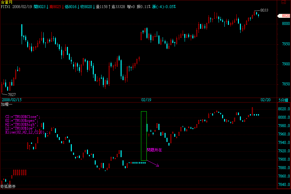The width and height of the screenshot is (291, 194).
Task: Click the 5分鐘 timeframe label
Action: pos(284,100)
